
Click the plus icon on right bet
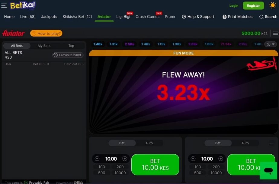(x=221, y=159)
